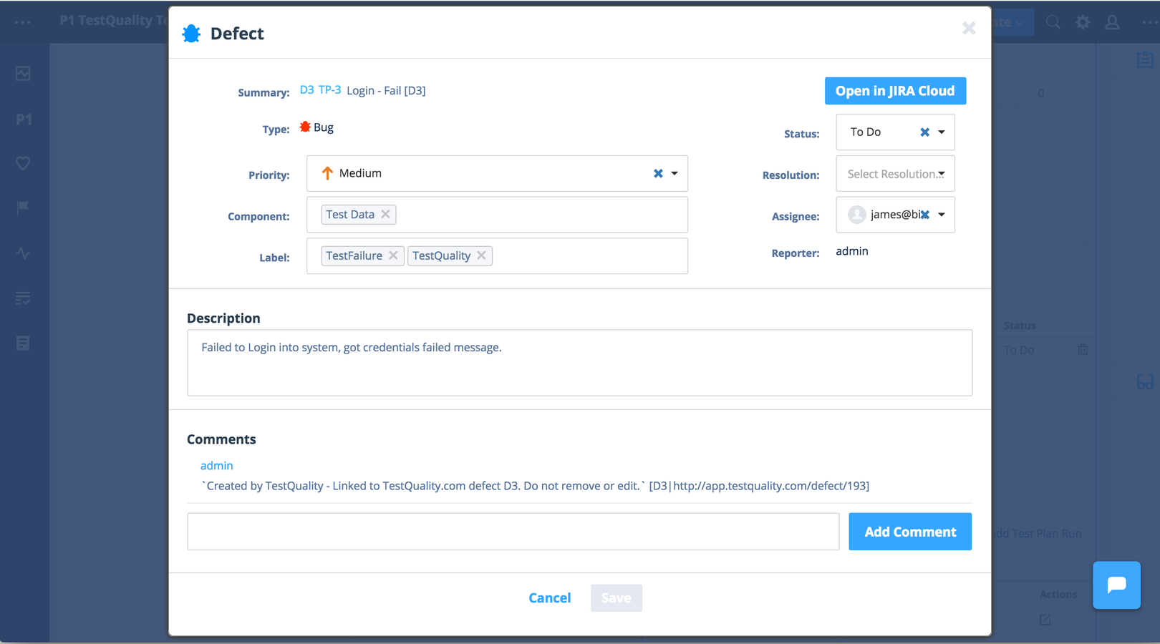Open the background sidebar dashboard chart icon
The width and height of the screenshot is (1160, 644).
click(x=23, y=73)
